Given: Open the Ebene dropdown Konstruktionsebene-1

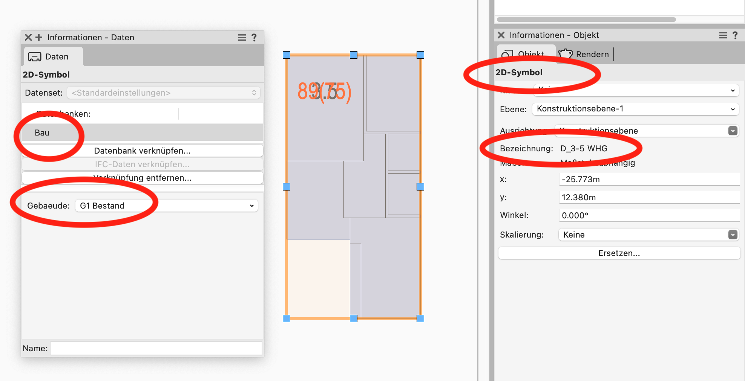Looking at the screenshot, I should tap(635, 109).
